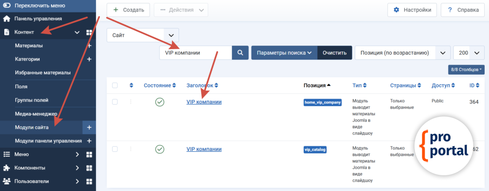Add a new site module via plus icon

tap(89, 127)
